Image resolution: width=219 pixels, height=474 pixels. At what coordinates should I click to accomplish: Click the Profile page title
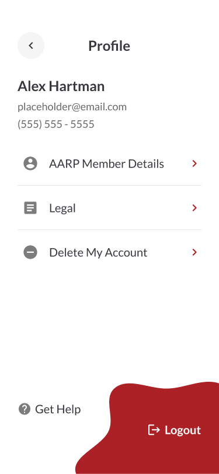click(109, 46)
